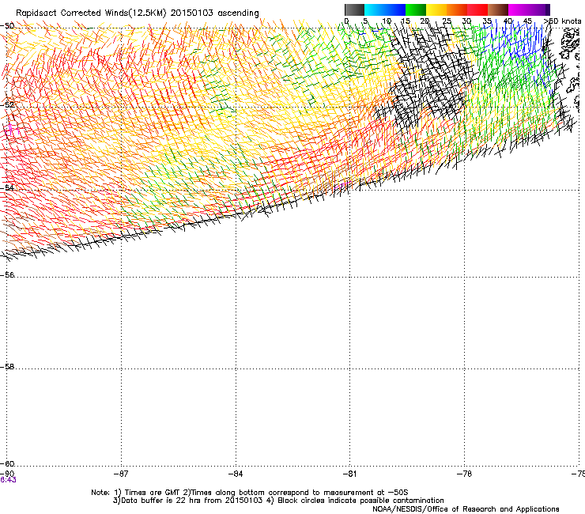
Task: Click the purple pass time '6:43'
Action: pyautogui.click(x=8, y=480)
